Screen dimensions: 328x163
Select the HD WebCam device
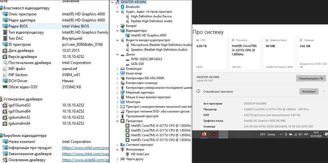(140, 154)
